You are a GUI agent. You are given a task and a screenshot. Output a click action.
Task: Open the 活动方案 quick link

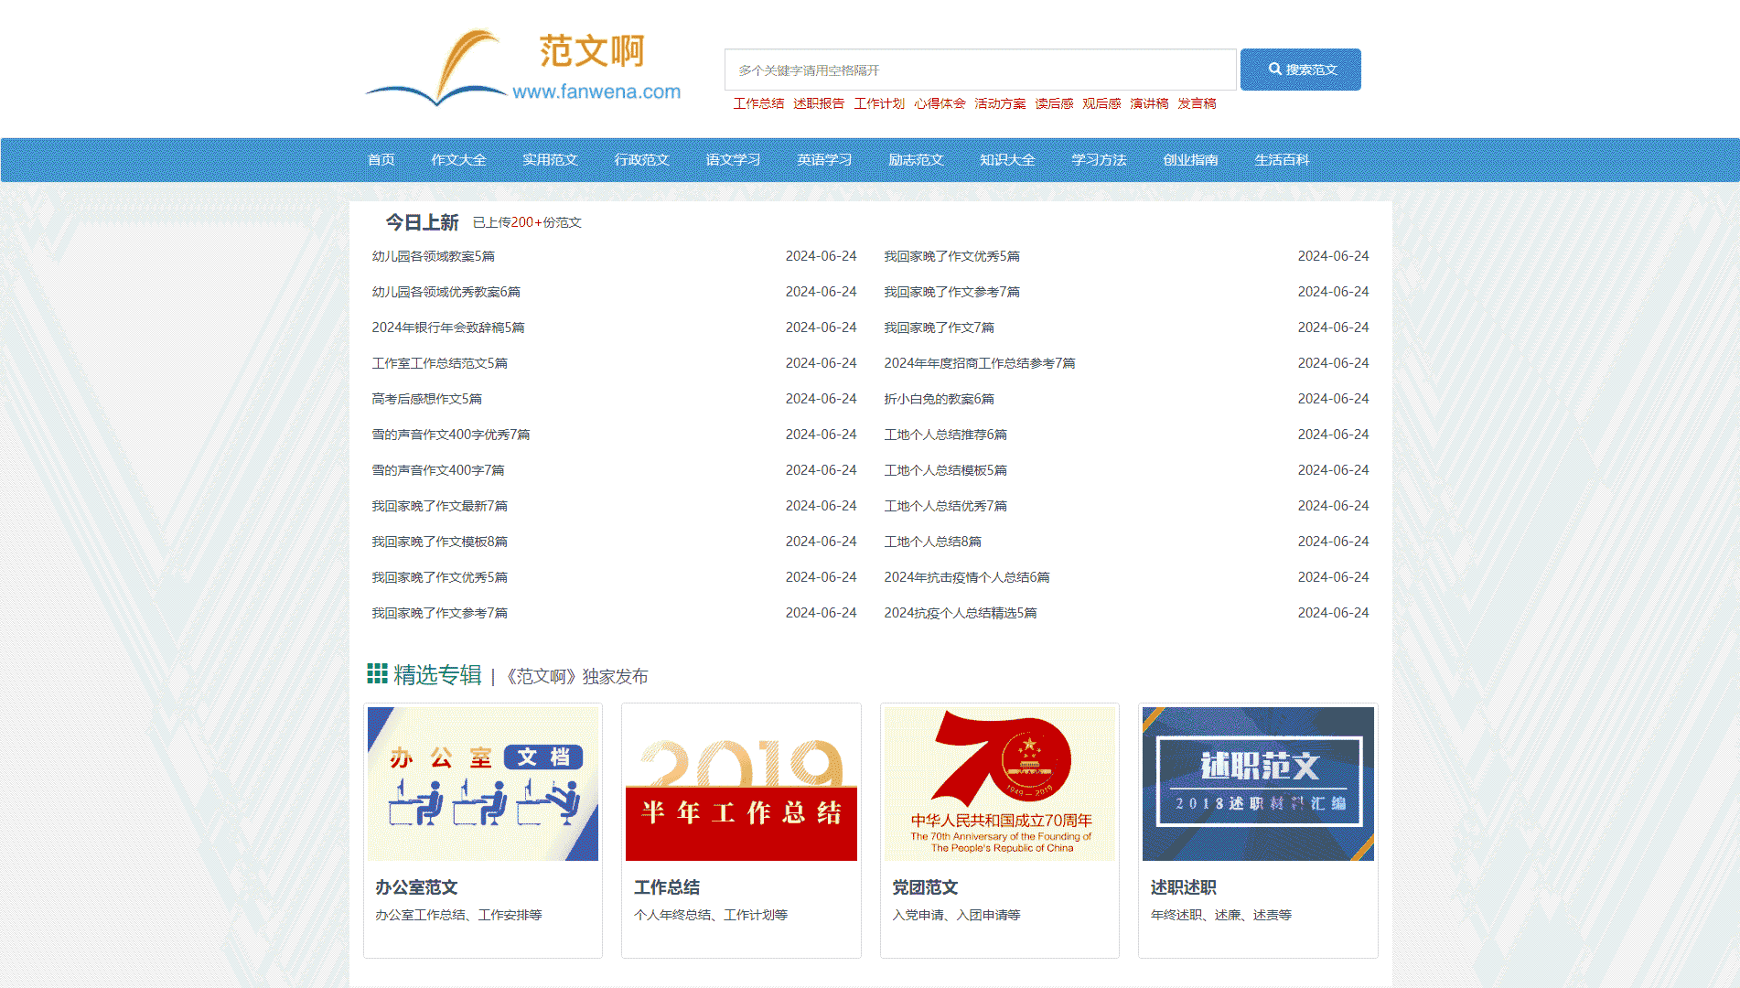pos(1000,103)
